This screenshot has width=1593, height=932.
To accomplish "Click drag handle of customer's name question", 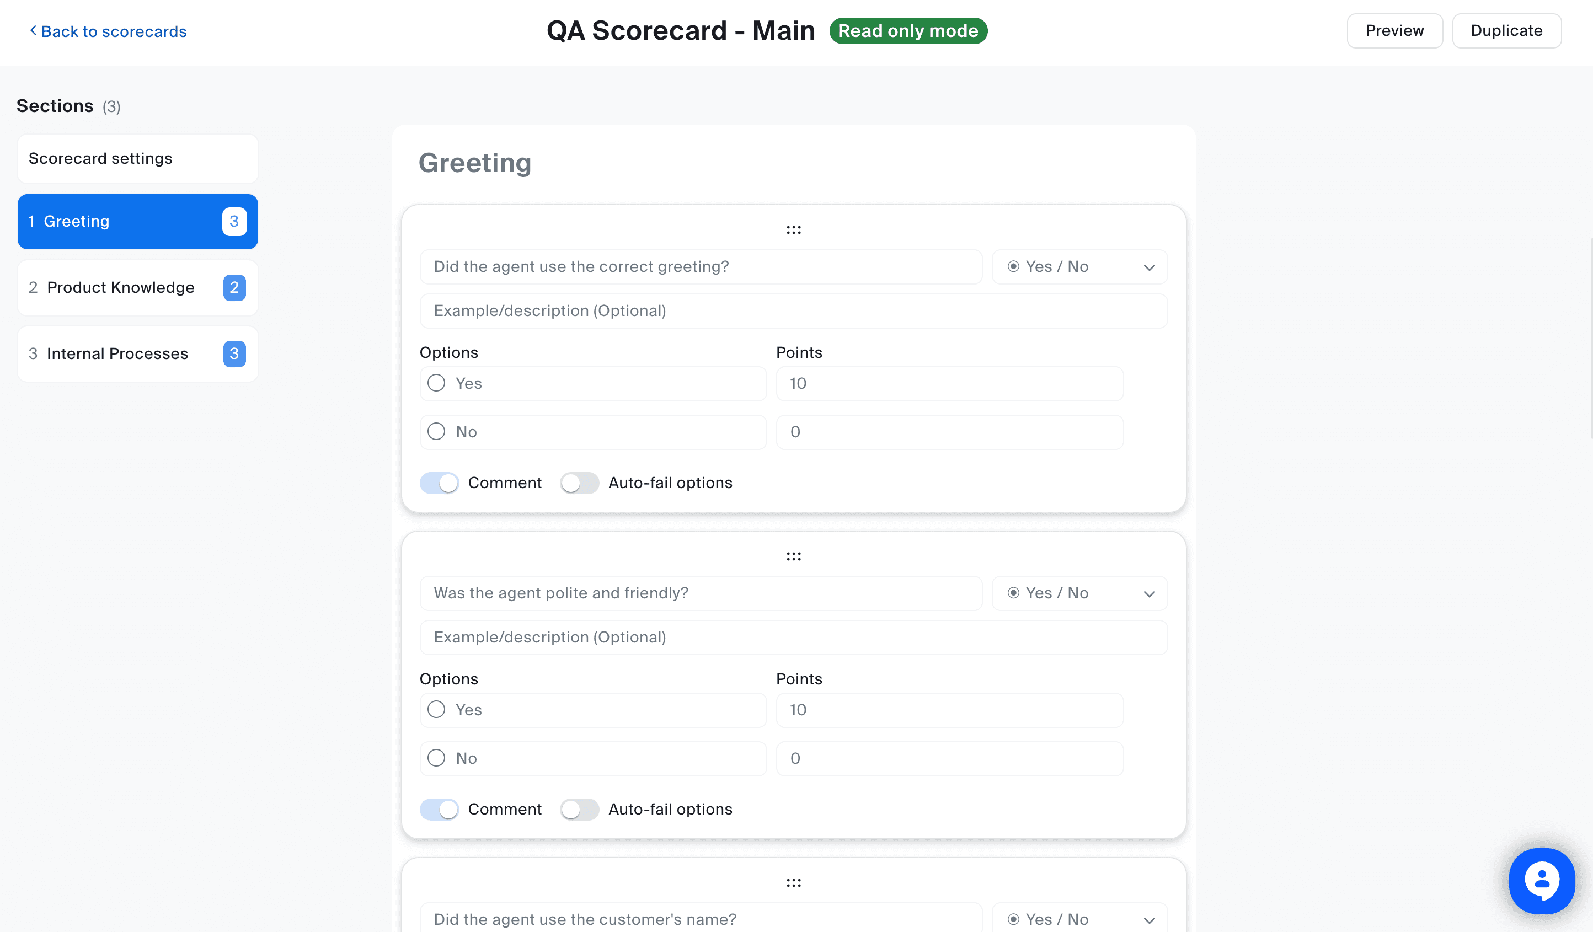I will point(793,883).
